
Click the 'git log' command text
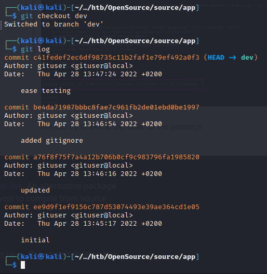pyautogui.click(x=35, y=49)
